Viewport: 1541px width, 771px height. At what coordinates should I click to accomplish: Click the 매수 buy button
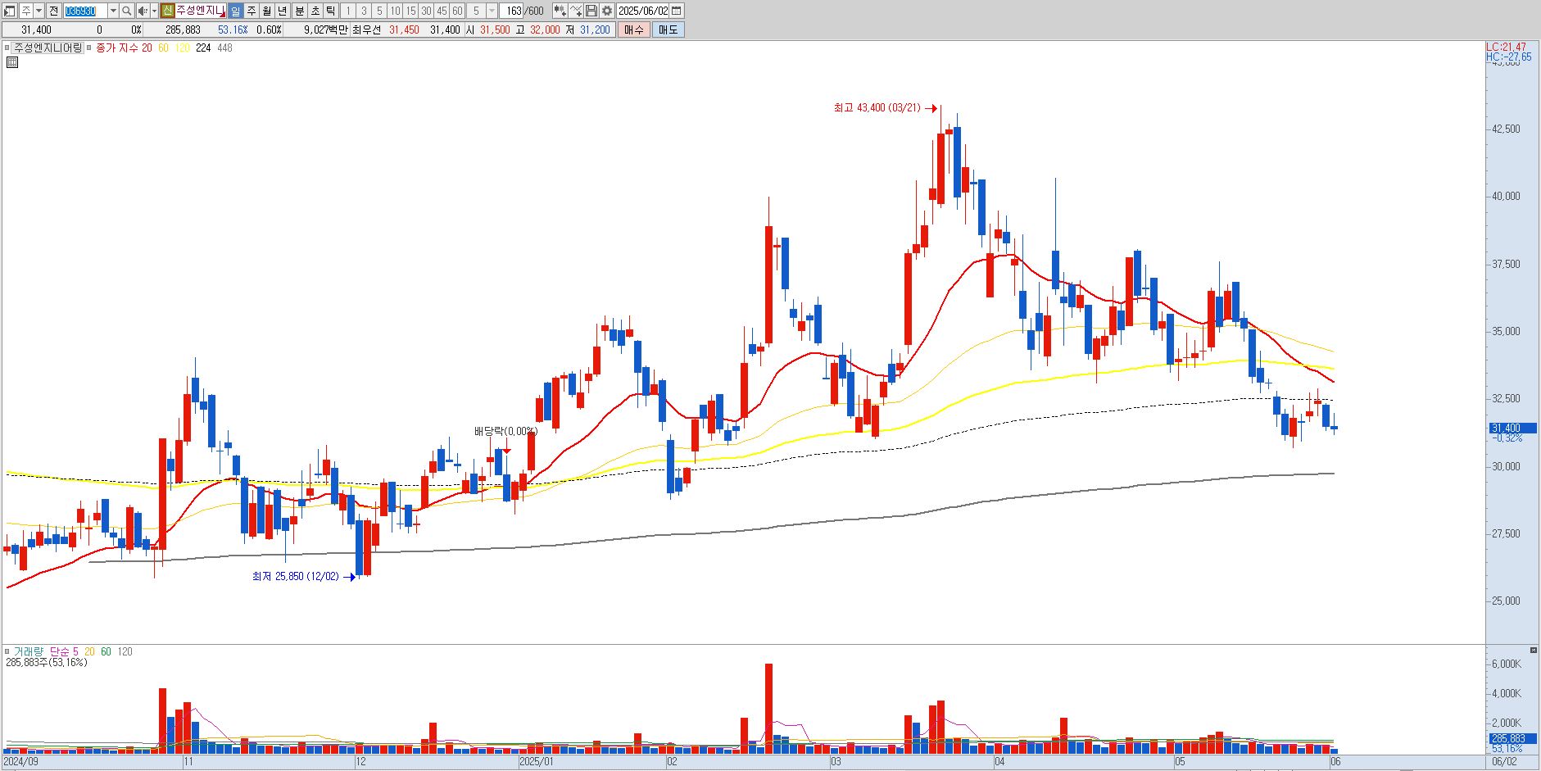click(634, 29)
